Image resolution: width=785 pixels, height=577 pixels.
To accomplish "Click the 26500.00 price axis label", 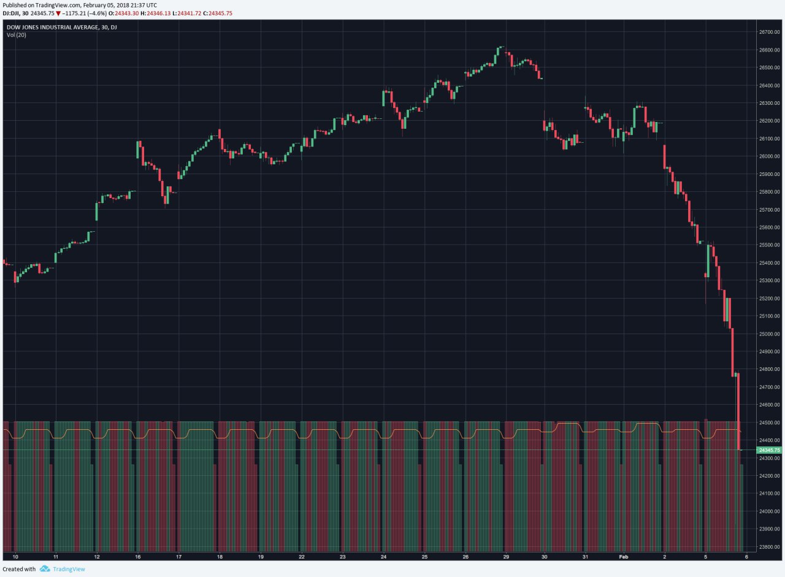I will (x=770, y=67).
